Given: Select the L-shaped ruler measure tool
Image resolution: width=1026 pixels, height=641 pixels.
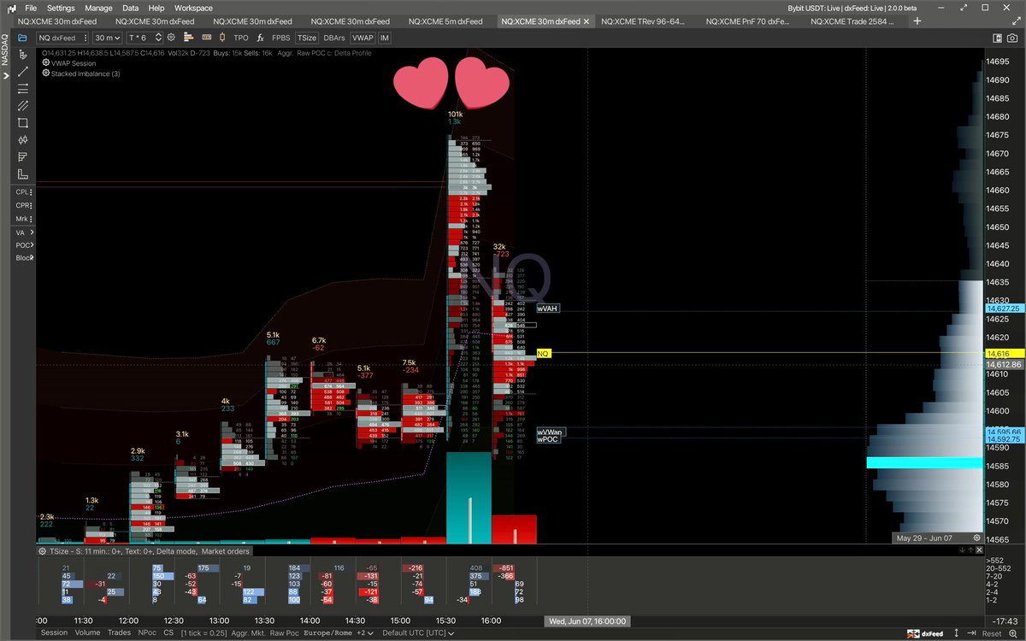Looking at the screenshot, I should click(23, 173).
